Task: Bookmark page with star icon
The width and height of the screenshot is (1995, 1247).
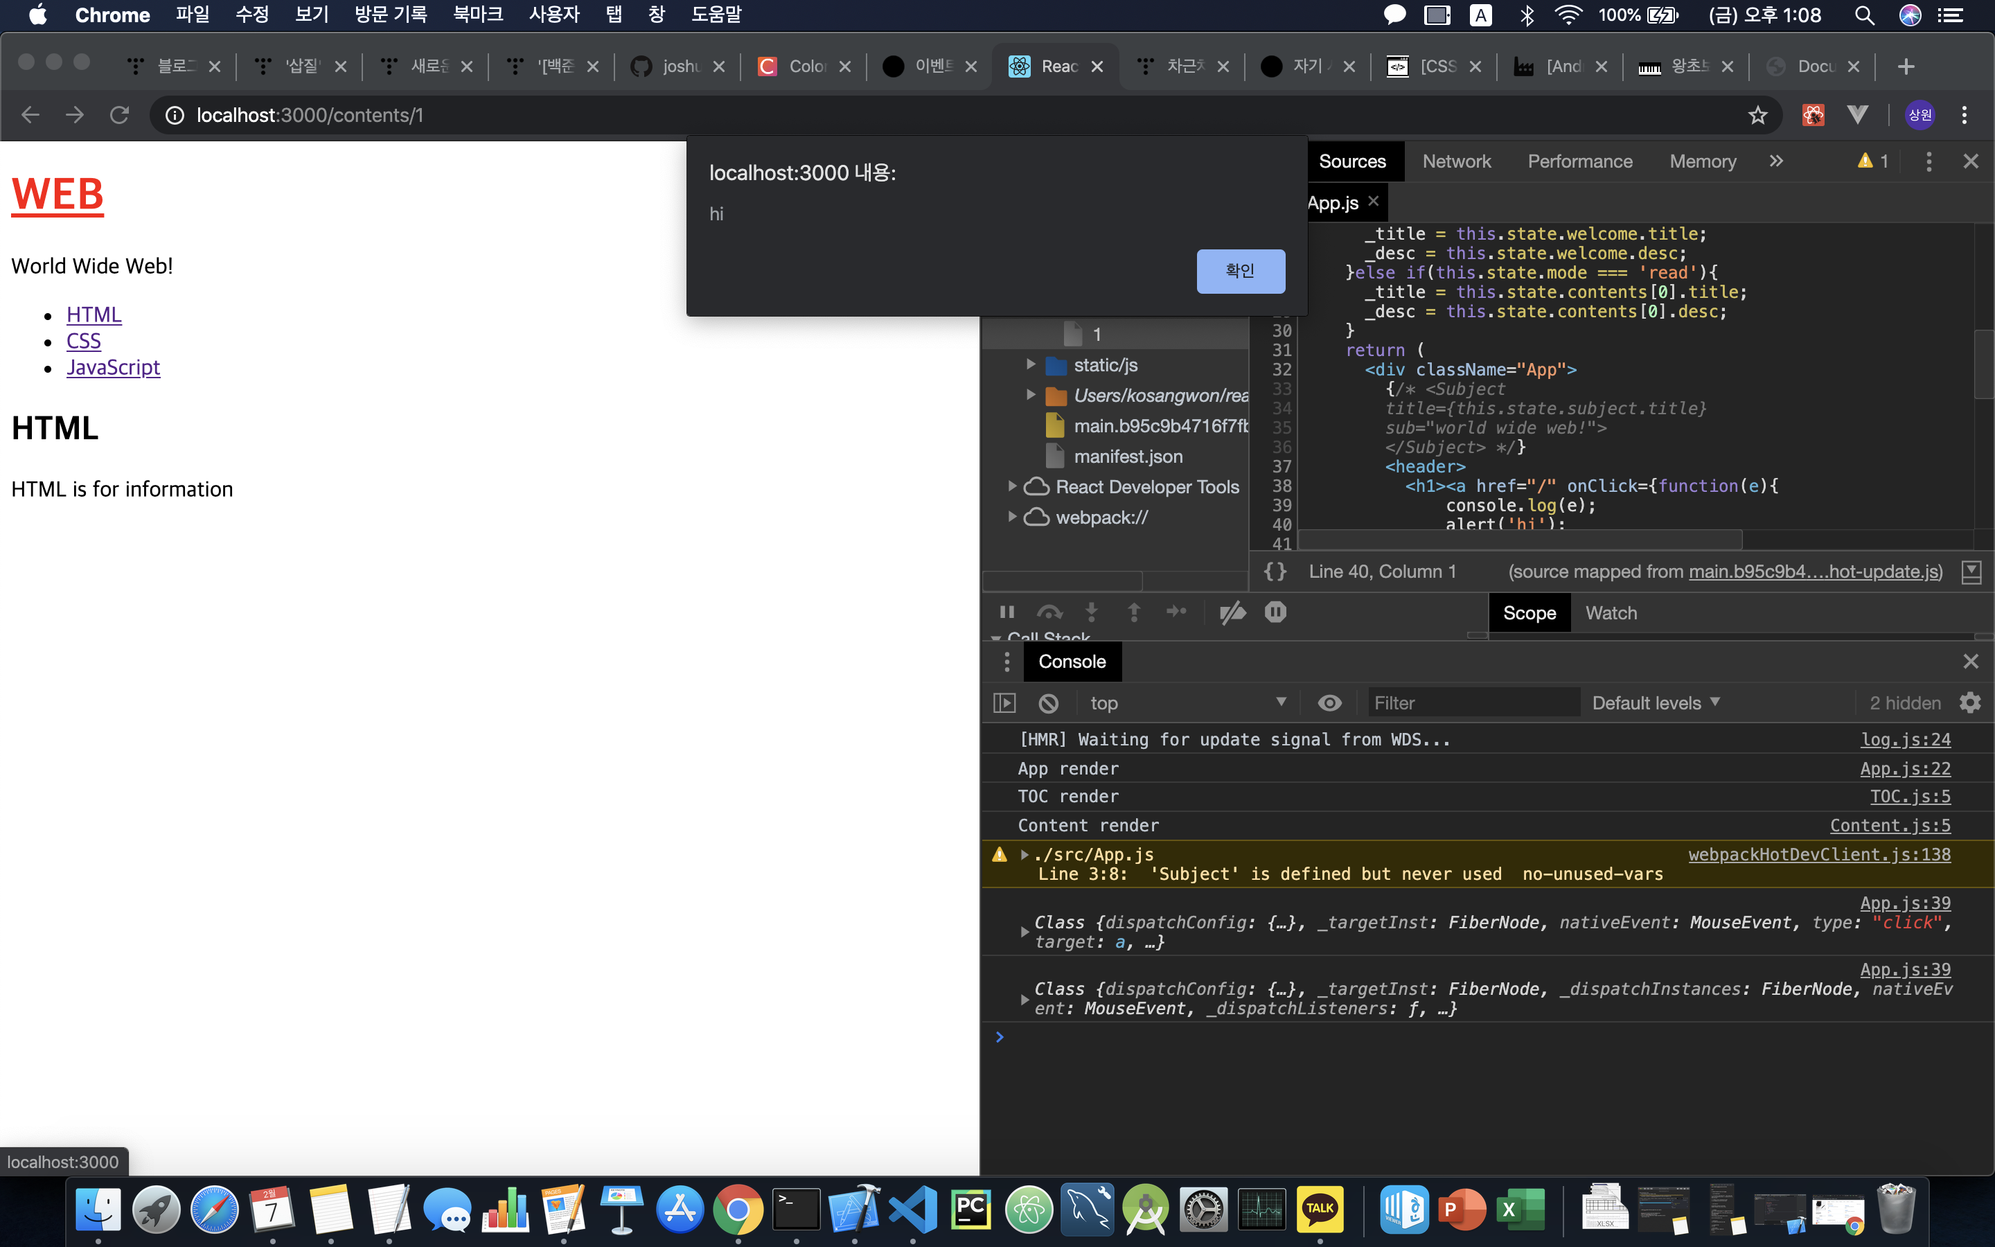Action: (x=1757, y=116)
